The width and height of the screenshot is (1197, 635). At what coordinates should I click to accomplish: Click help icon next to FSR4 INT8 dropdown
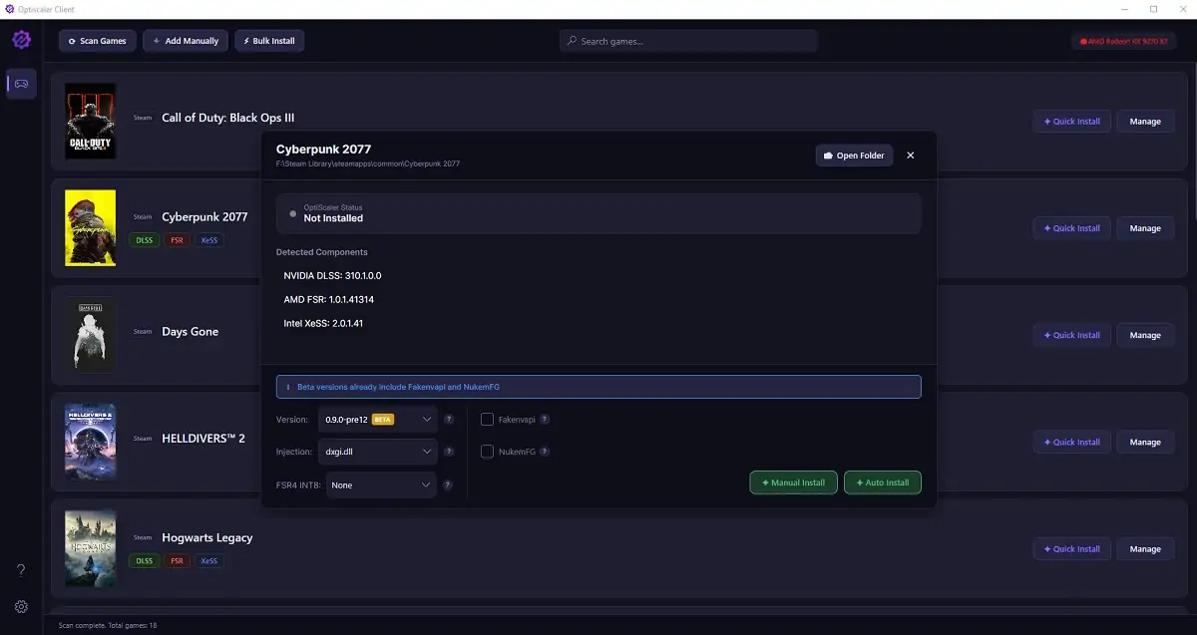tap(448, 484)
